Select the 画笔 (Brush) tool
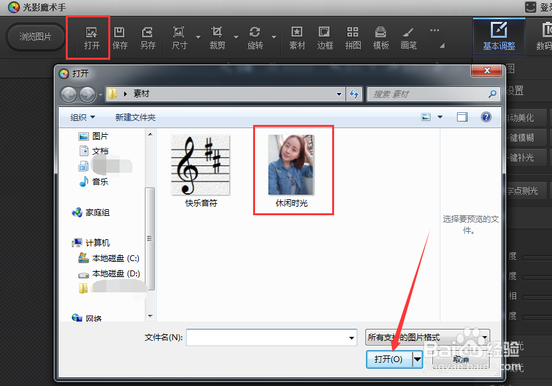Image resolution: width=552 pixels, height=386 pixels. 407,37
